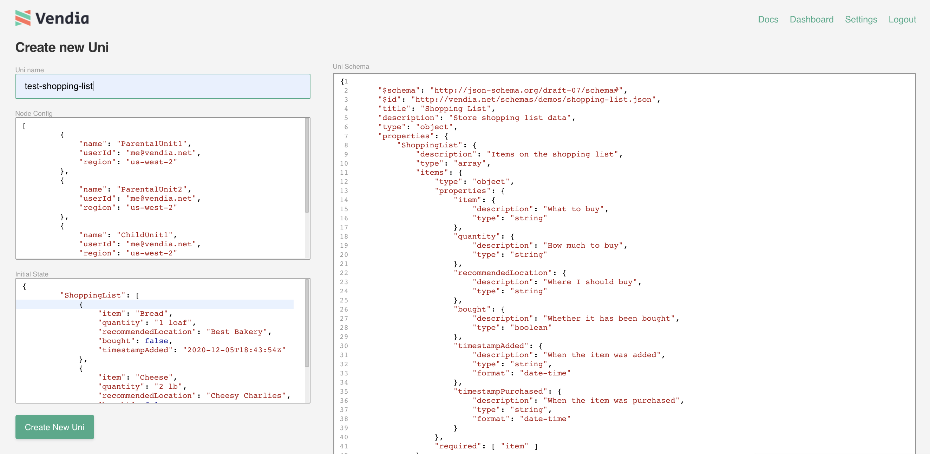
Task: Click the Vendia logo
Action: coord(52,18)
